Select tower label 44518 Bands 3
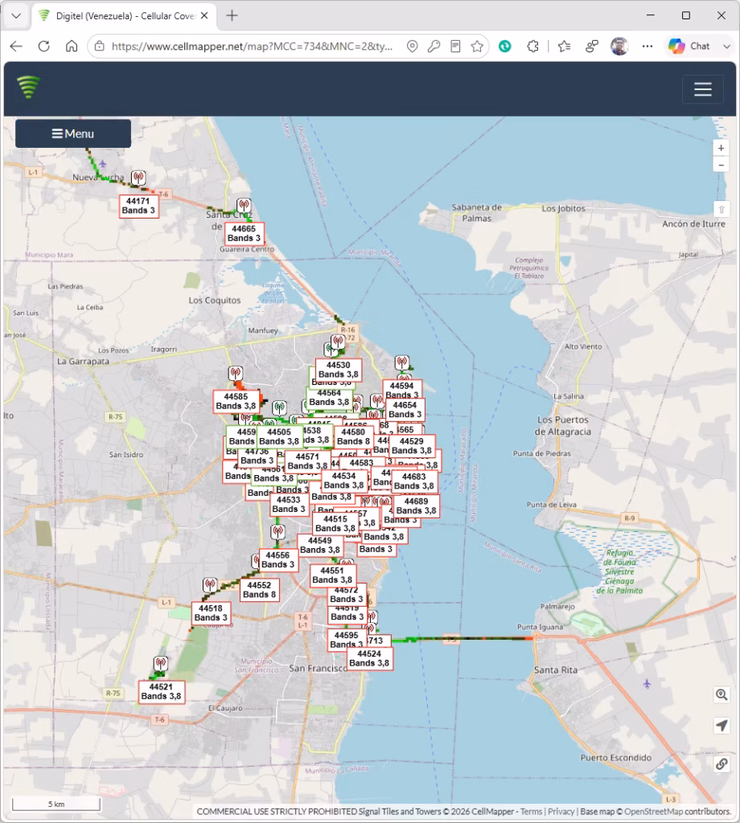Image resolution: width=740 pixels, height=823 pixels. coord(211,613)
